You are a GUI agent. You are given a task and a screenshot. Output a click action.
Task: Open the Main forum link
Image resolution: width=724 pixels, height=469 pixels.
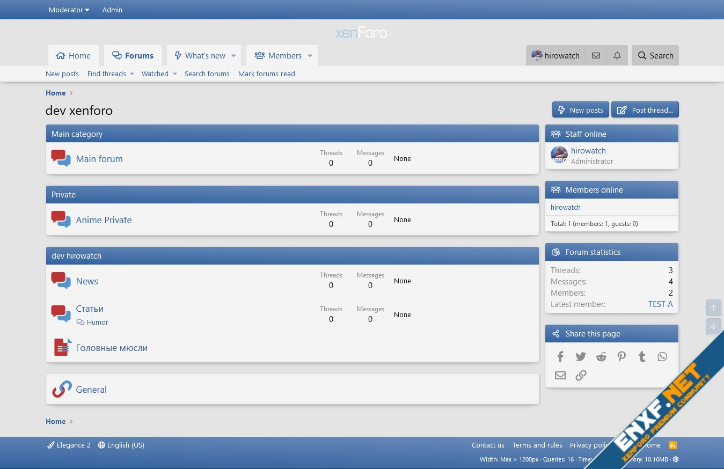[x=99, y=159]
